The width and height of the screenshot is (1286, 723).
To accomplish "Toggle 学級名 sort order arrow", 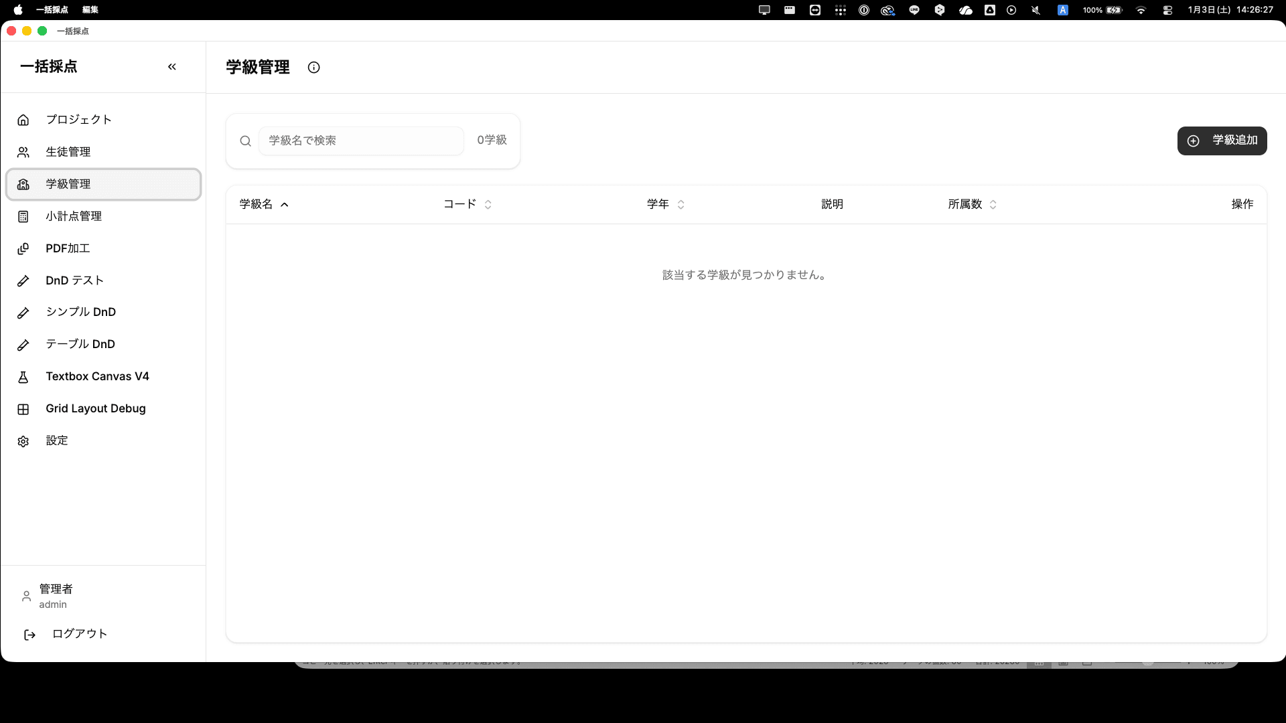I will [x=285, y=204].
